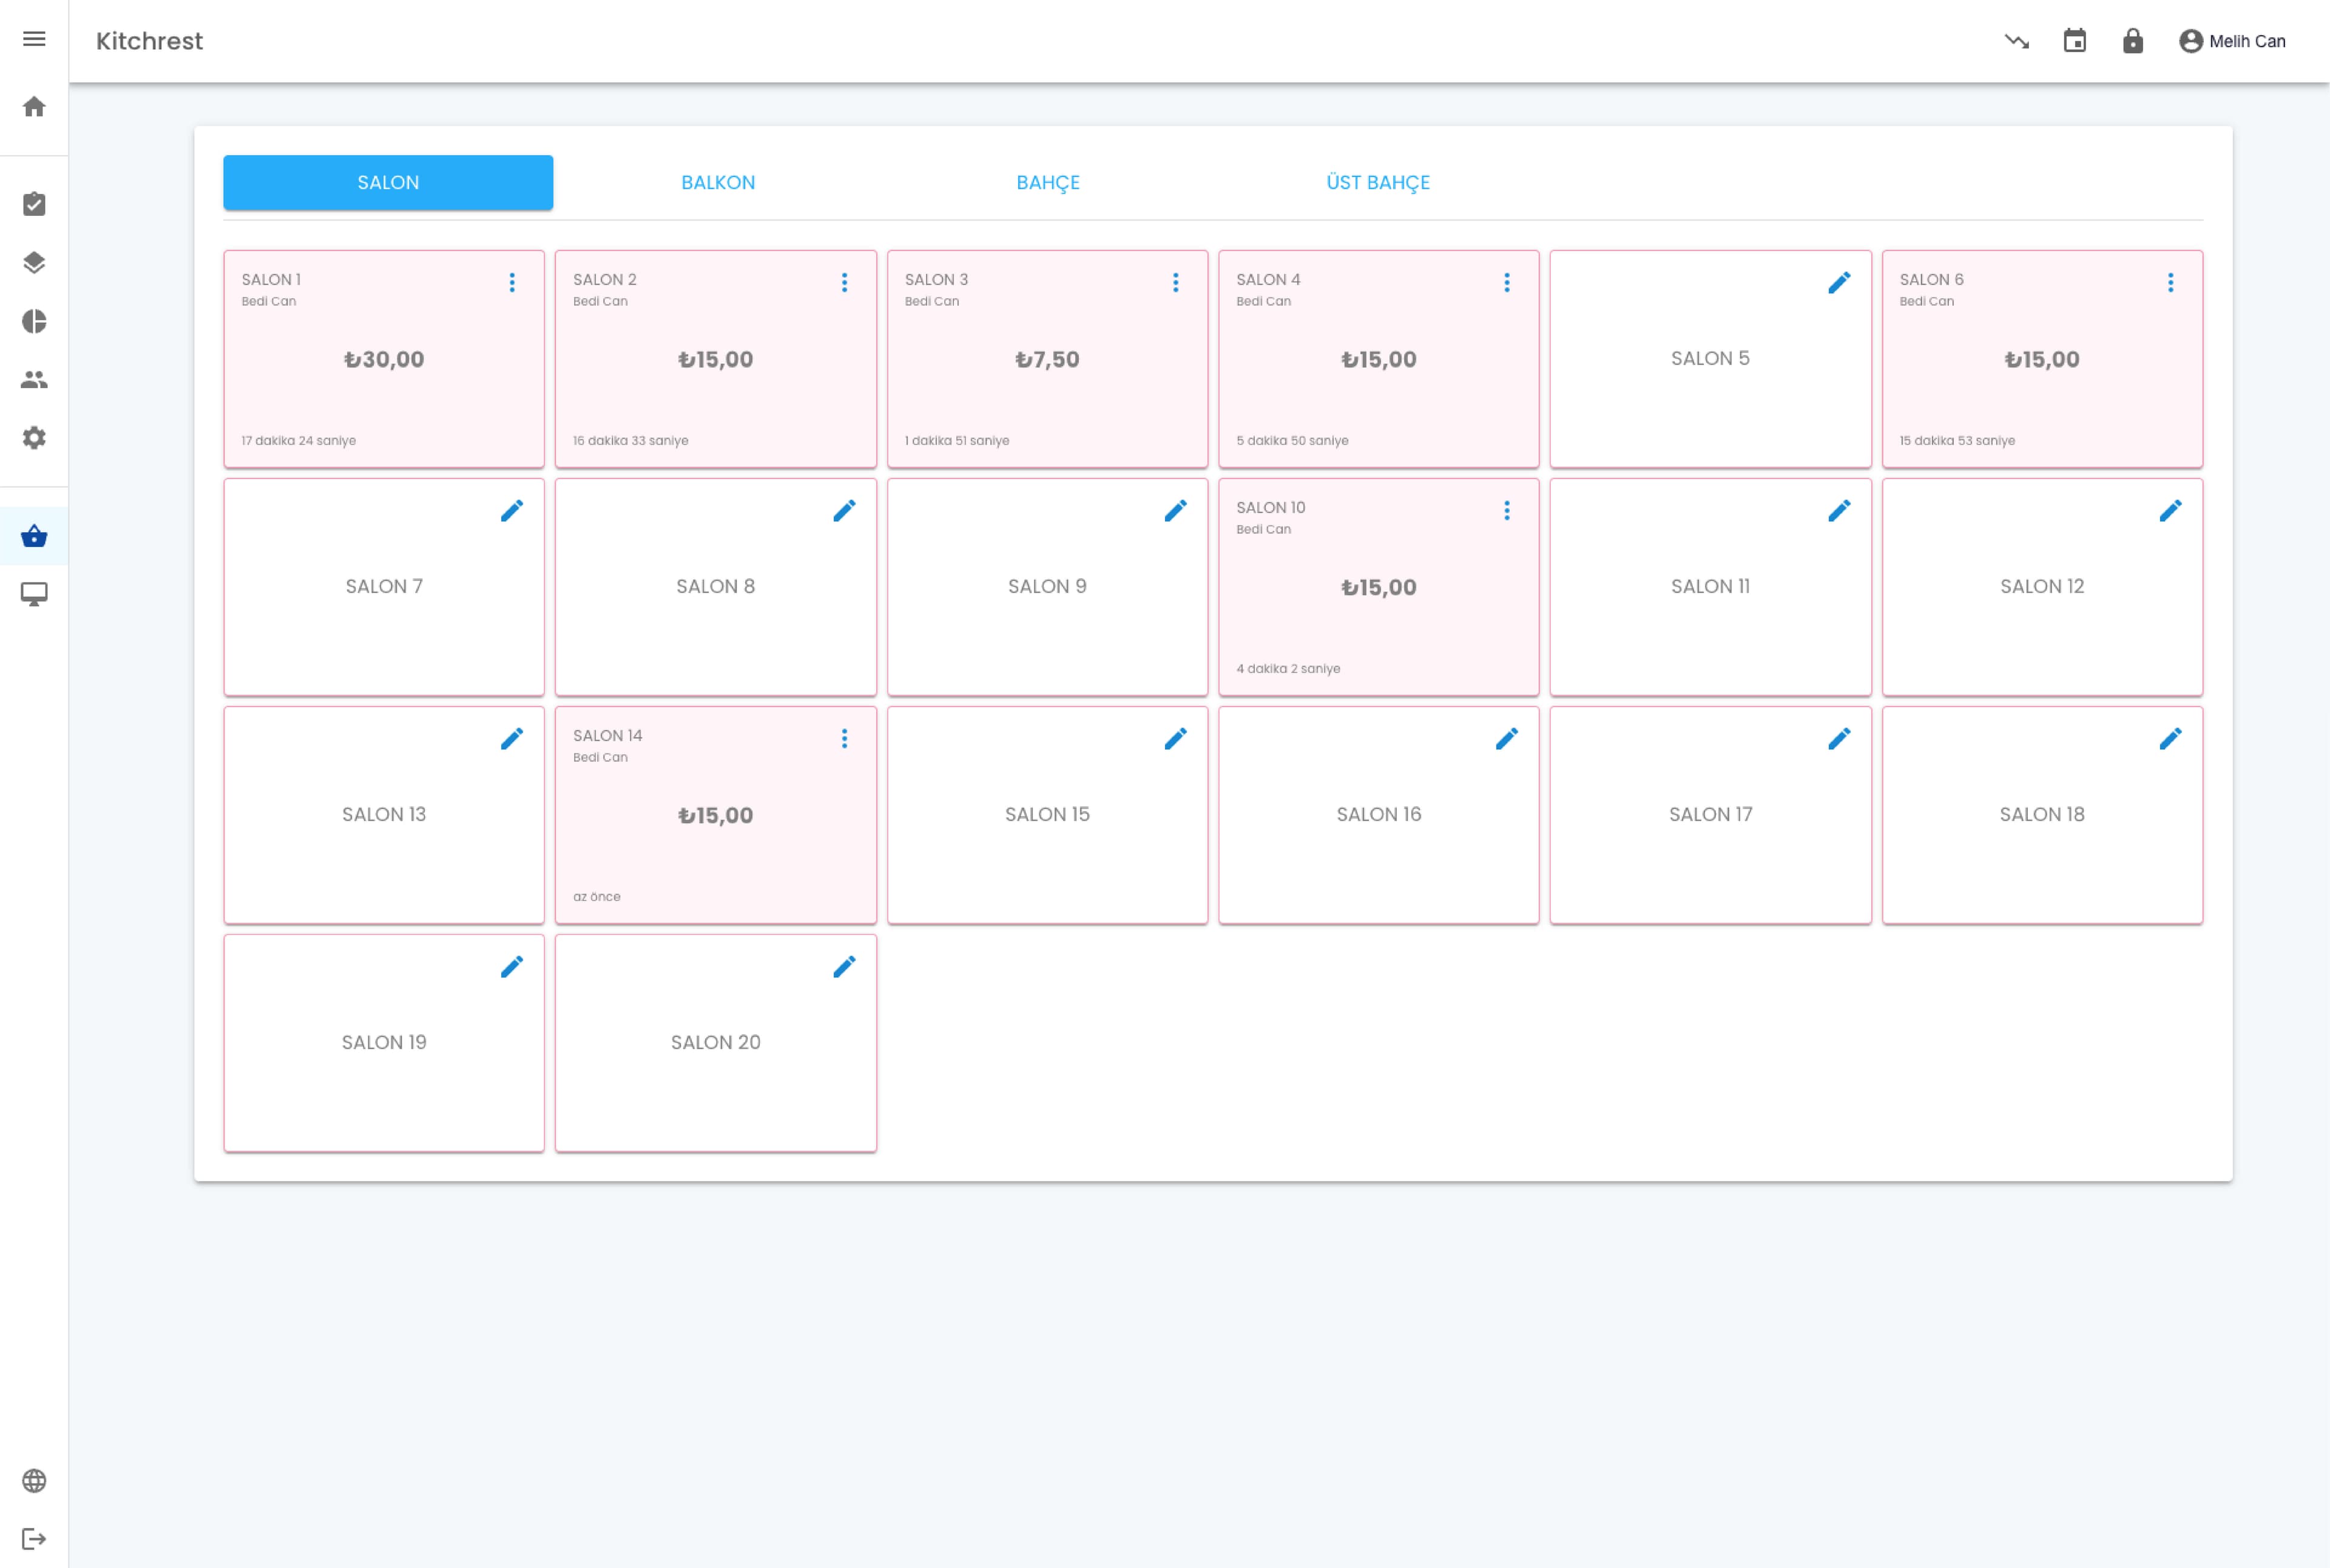2330x1568 pixels.
Task: Click the globe language icon
Action: click(x=34, y=1480)
